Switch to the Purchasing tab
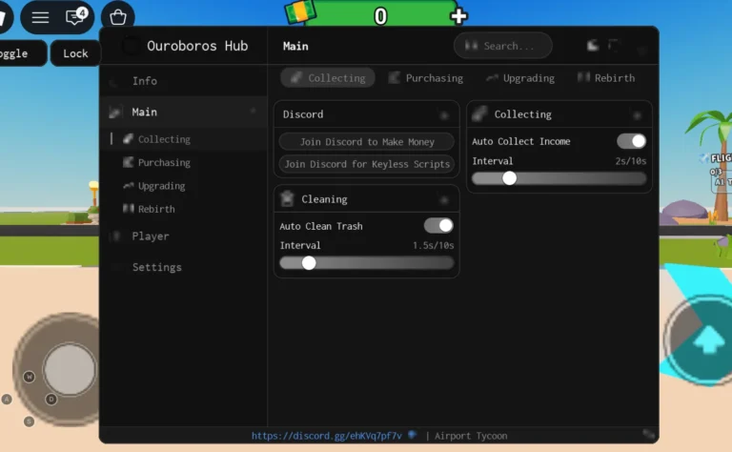Image resolution: width=732 pixels, height=452 pixels. pyautogui.click(x=426, y=78)
